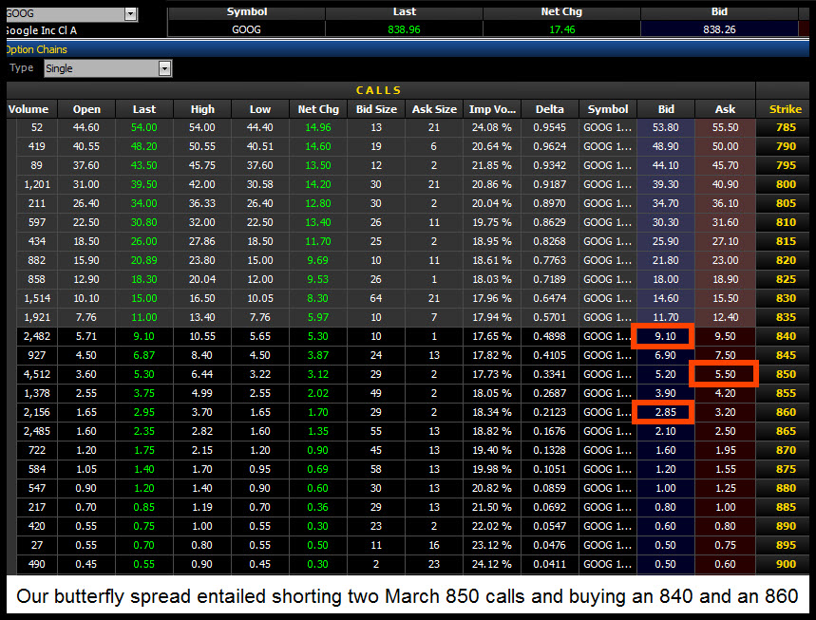Sort by the Open column header
Viewport: 816px width, 620px height.
click(86, 109)
